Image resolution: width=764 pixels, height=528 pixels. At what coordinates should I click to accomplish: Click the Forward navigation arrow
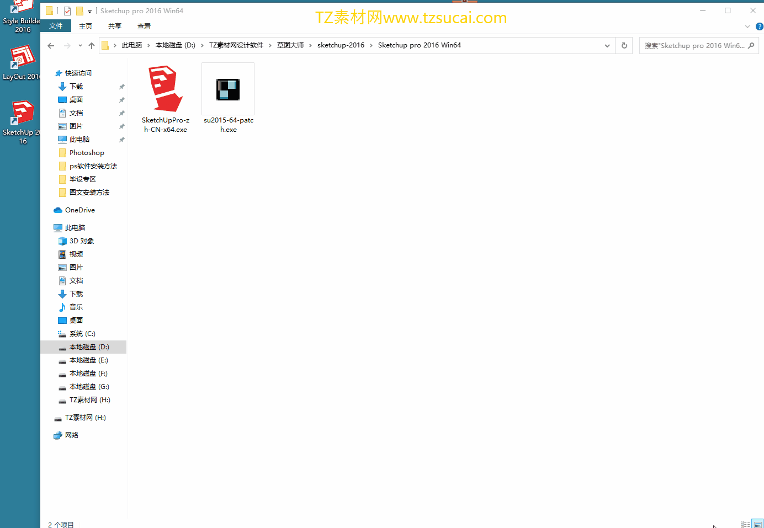click(x=67, y=46)
